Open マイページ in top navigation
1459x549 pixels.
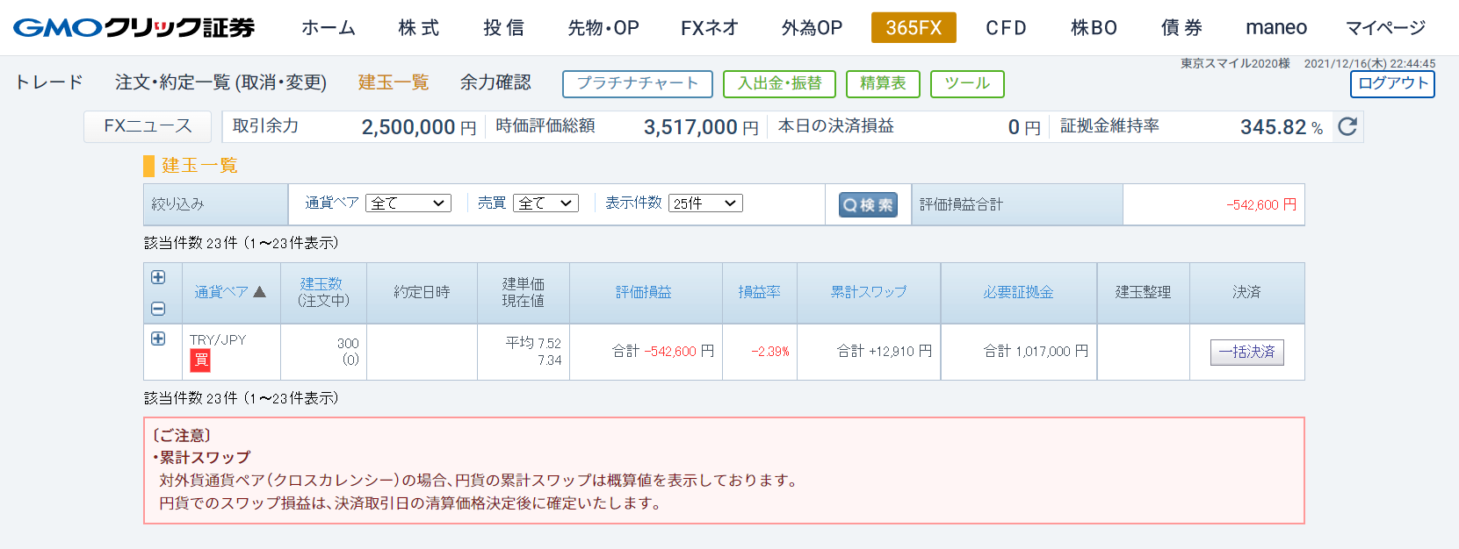click(1386, 28)
